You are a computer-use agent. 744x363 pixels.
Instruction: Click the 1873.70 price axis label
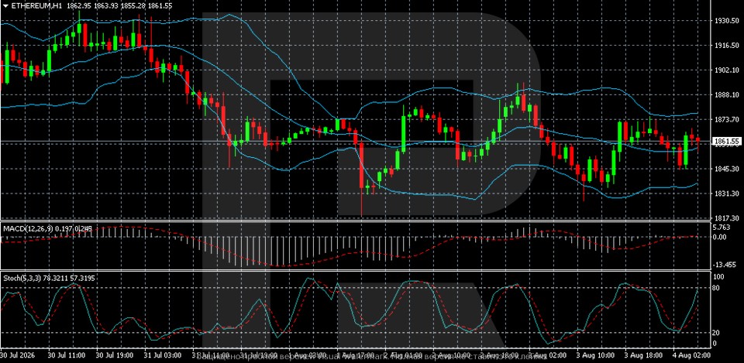[726, 119]
